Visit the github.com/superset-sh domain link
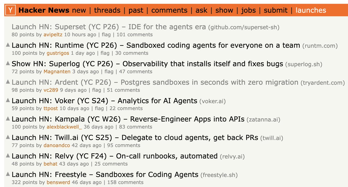This screenshot has width=348, height=187. (x=244, y=28)
